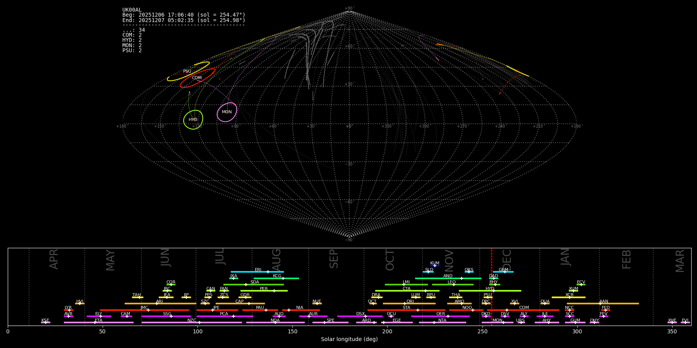Viewport: 697px width, 348px height.
Task: Click the LYR shower peak marker
Action: coord(69,310)
